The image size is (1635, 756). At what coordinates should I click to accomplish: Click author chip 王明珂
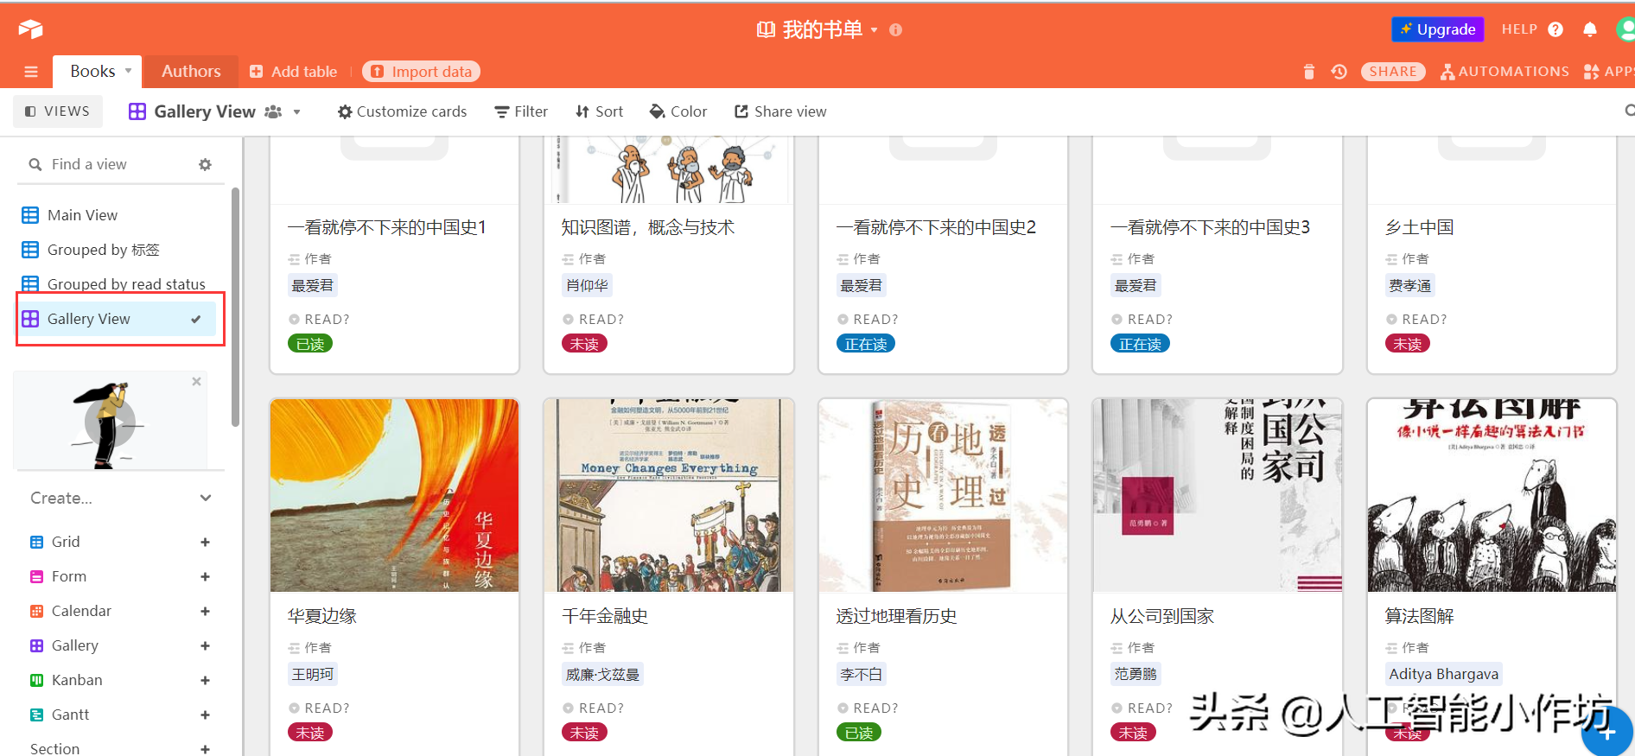click(313, 674)
